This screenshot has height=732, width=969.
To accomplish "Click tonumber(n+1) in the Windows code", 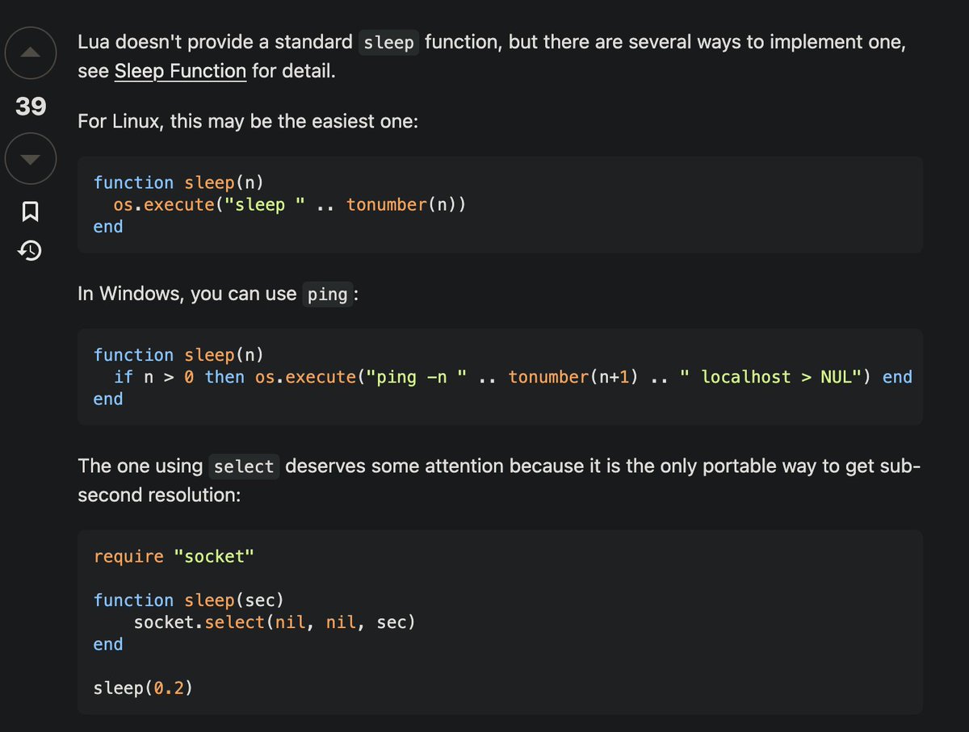I will tap(573, 377).
